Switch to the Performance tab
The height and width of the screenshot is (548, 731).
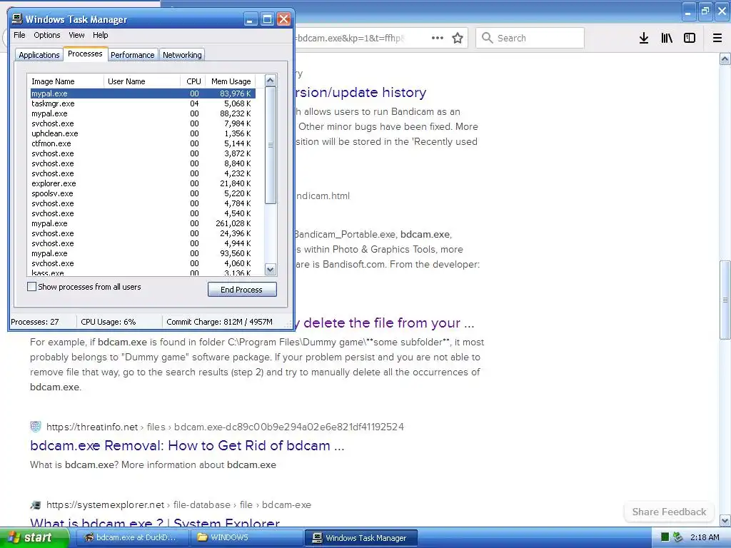click(x=132, y=55)
